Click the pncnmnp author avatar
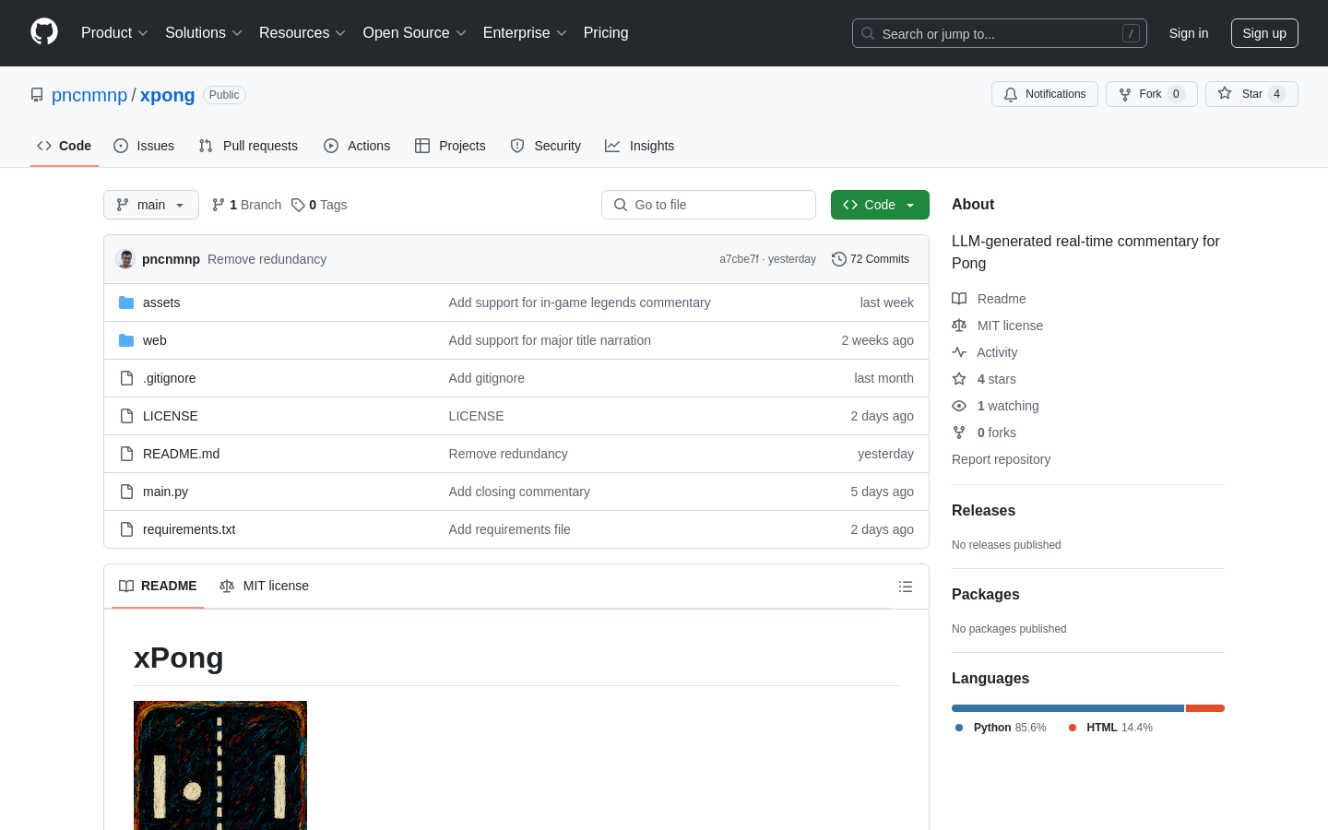The height and width of the screenshot is (830, 1328). [x=125, y=259]
